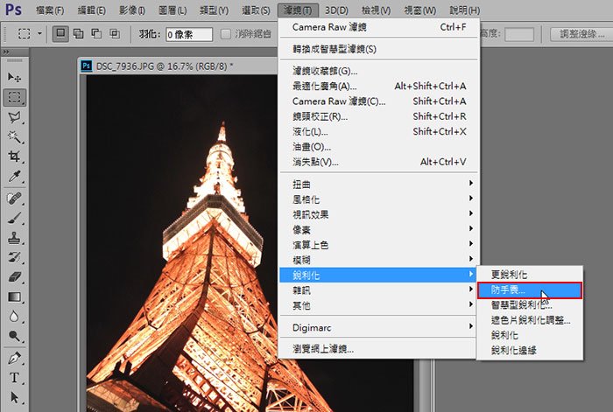
Task: Choose Add to selection mode
Action: click(79, 33)
